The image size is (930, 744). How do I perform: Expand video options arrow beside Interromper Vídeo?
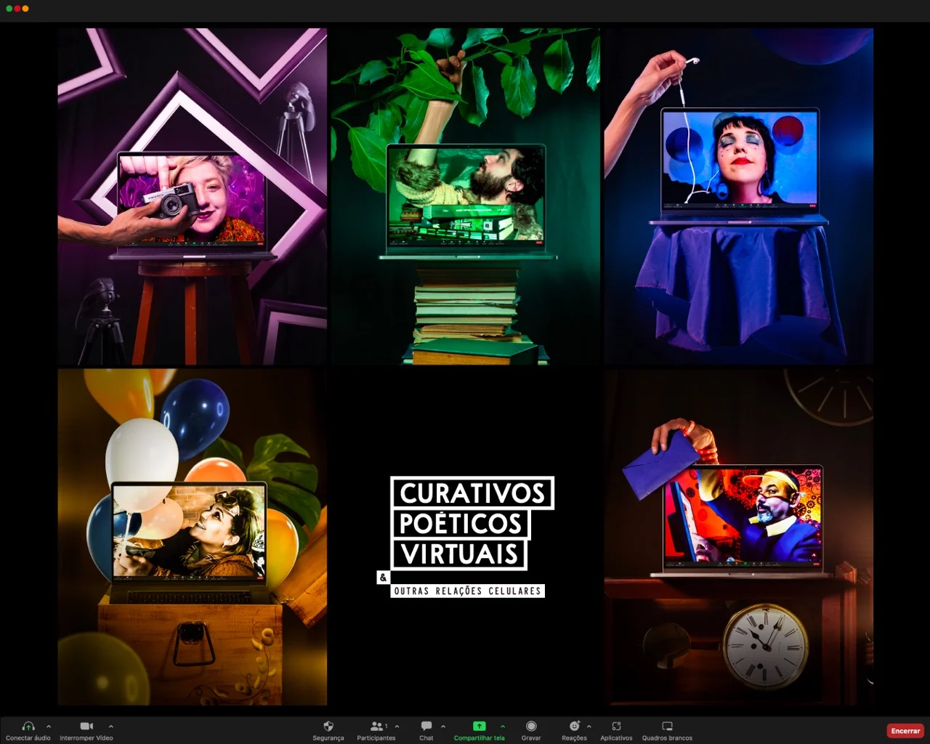coord(111,726)
